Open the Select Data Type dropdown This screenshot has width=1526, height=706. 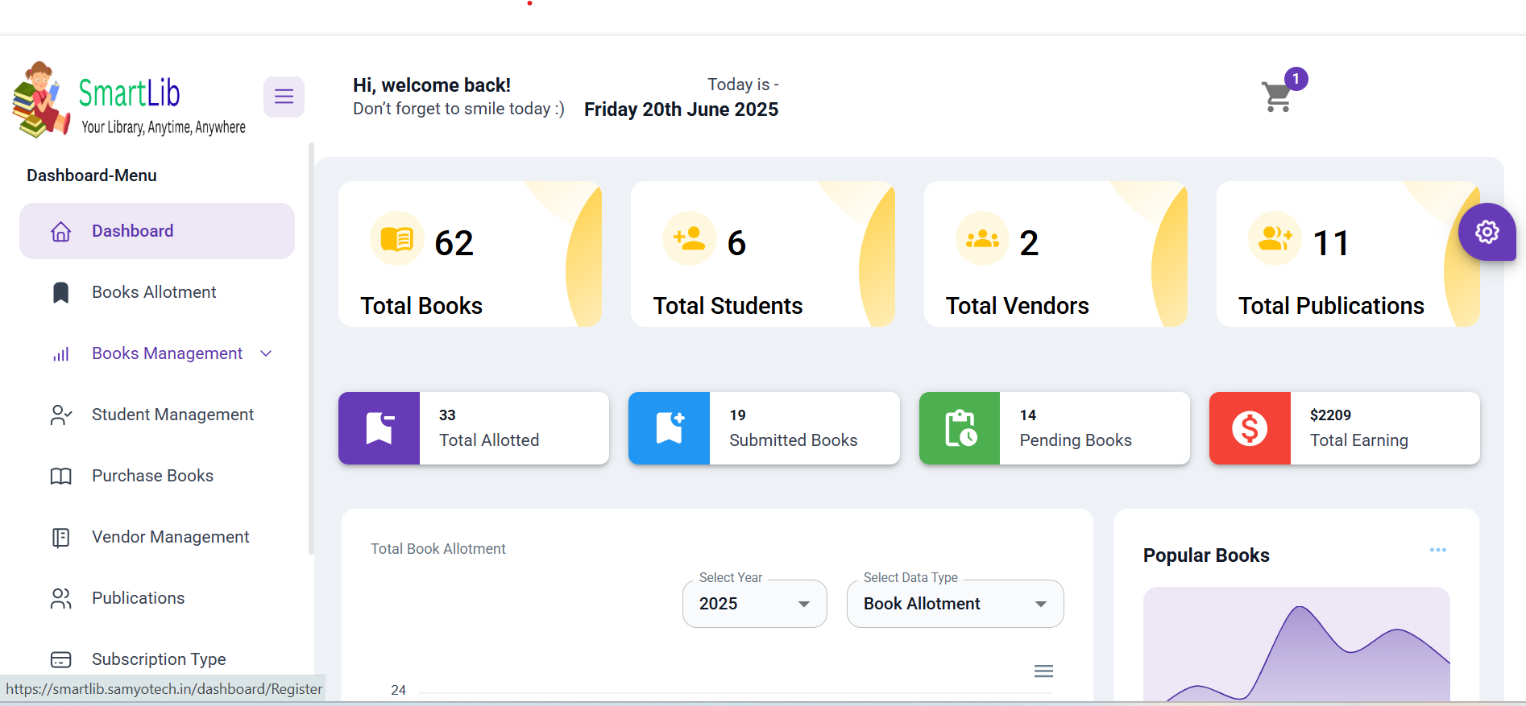(x=955, y=604)
